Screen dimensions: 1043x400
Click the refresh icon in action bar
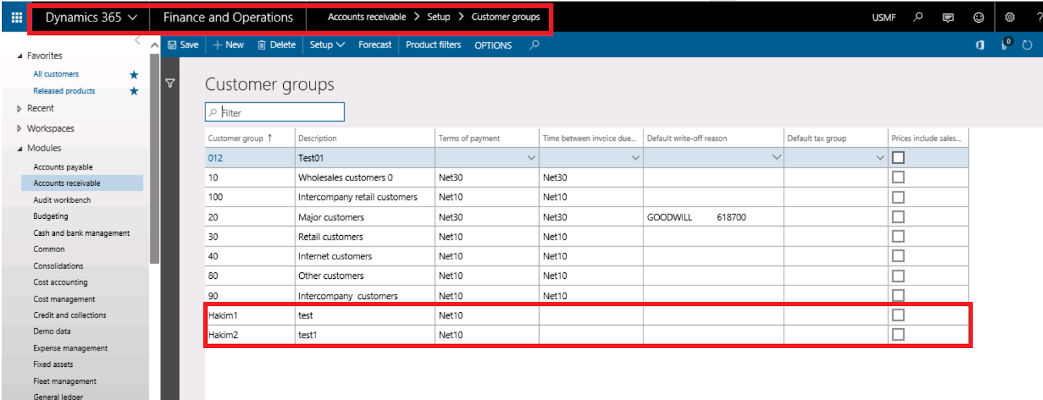1027,45
